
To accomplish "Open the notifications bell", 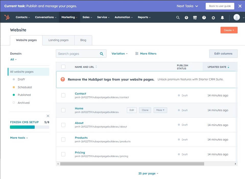I will pyautogui.click(x=222, y=18).
